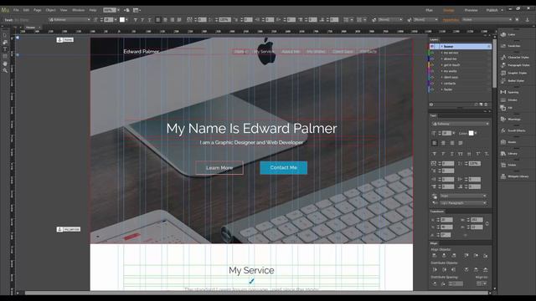Click create new layer icon
536x301 pixels.
pyautogui.click(x=481, y=105)
